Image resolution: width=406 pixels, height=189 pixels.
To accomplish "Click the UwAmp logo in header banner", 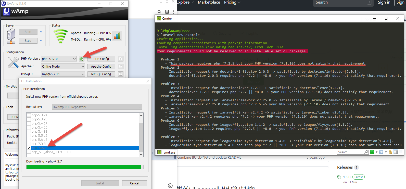I will (x=6, y=11).
